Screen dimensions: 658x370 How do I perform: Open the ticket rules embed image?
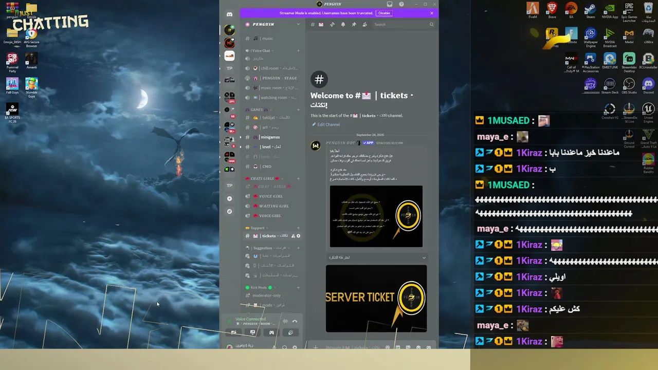pyautogui.click(x=376, y=216)
